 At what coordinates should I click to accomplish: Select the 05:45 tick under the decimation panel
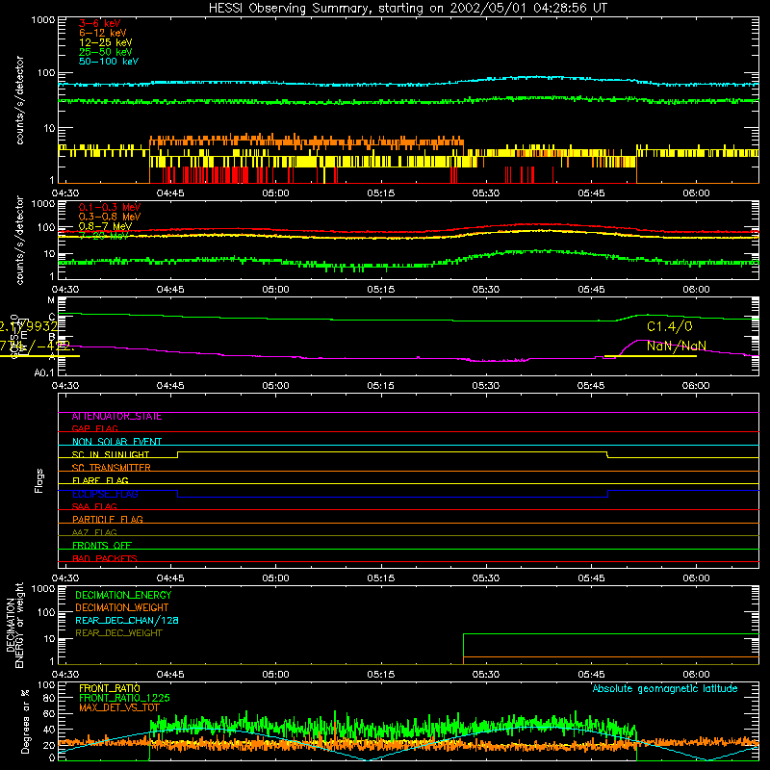(x=591, y=675)
